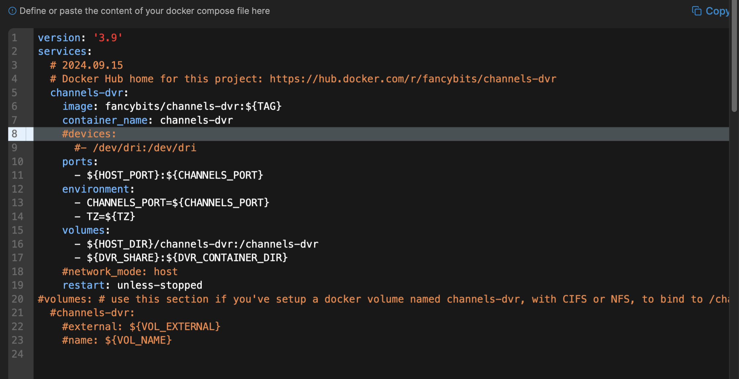Click line number 1 in the gutter
Viewport: 739px width, 379px height.
15,38
